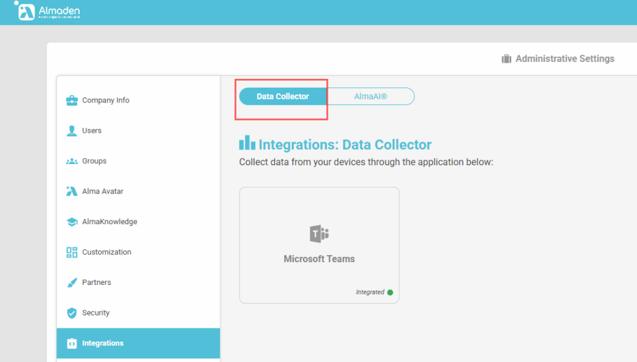Click the Integrations code icon in the sidebar
This screenshot has width=637, height=362.
(x=72, y=343)
